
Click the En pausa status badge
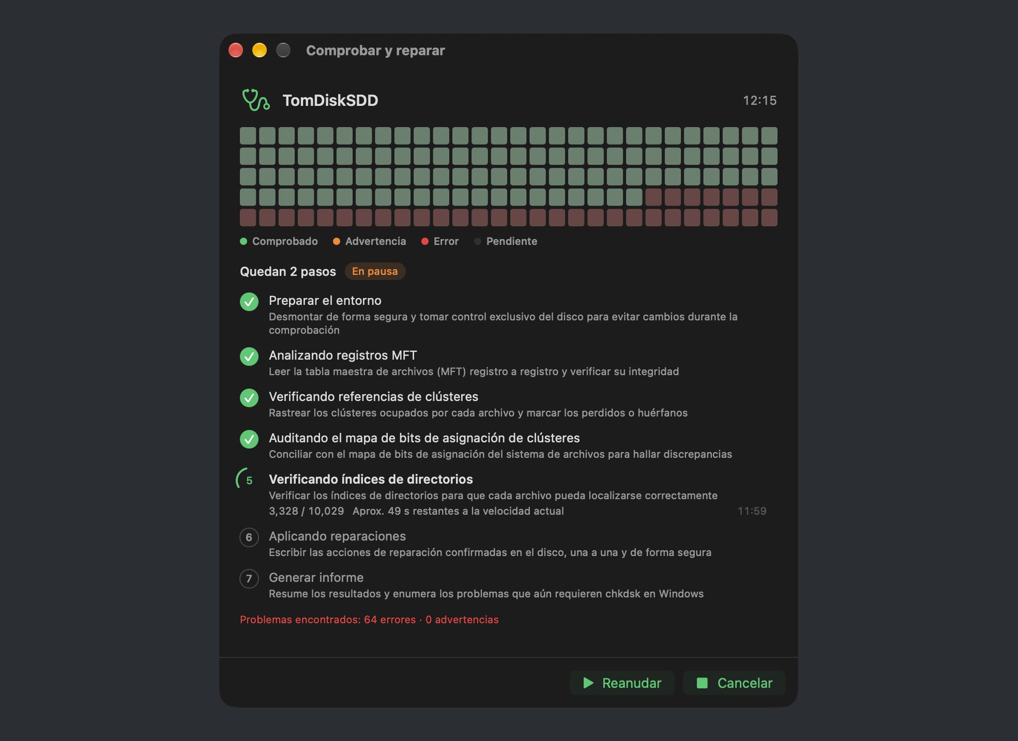[375, 271]
